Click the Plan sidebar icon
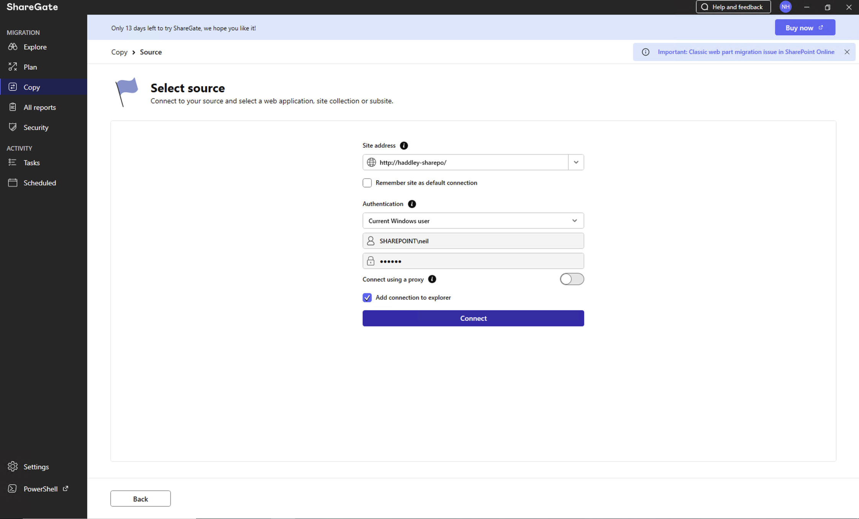This screenshot has width=859, height=519. (x=13, y=67)
